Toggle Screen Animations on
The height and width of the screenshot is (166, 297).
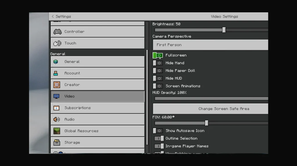[x=158, y=86]
